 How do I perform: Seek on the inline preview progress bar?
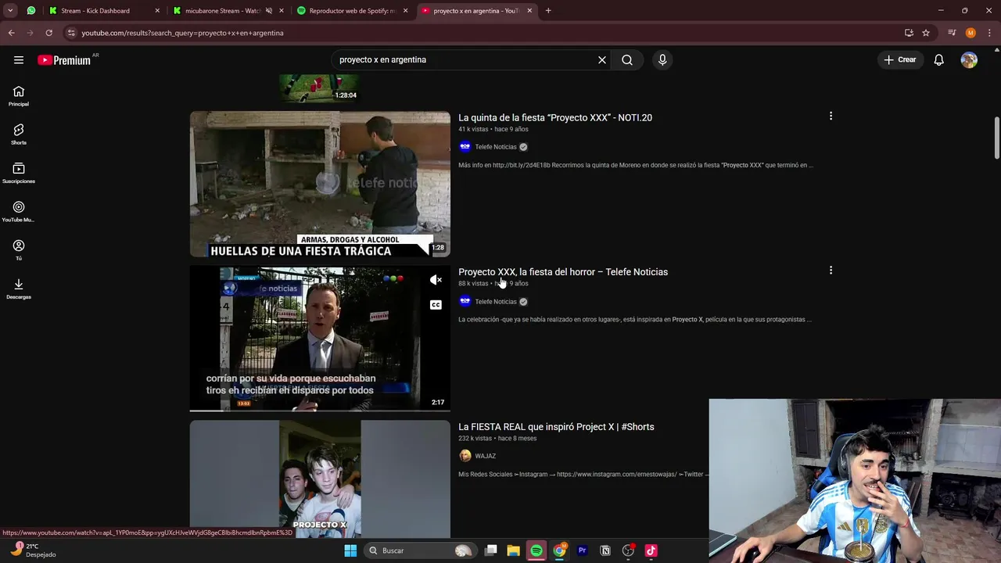320,410
